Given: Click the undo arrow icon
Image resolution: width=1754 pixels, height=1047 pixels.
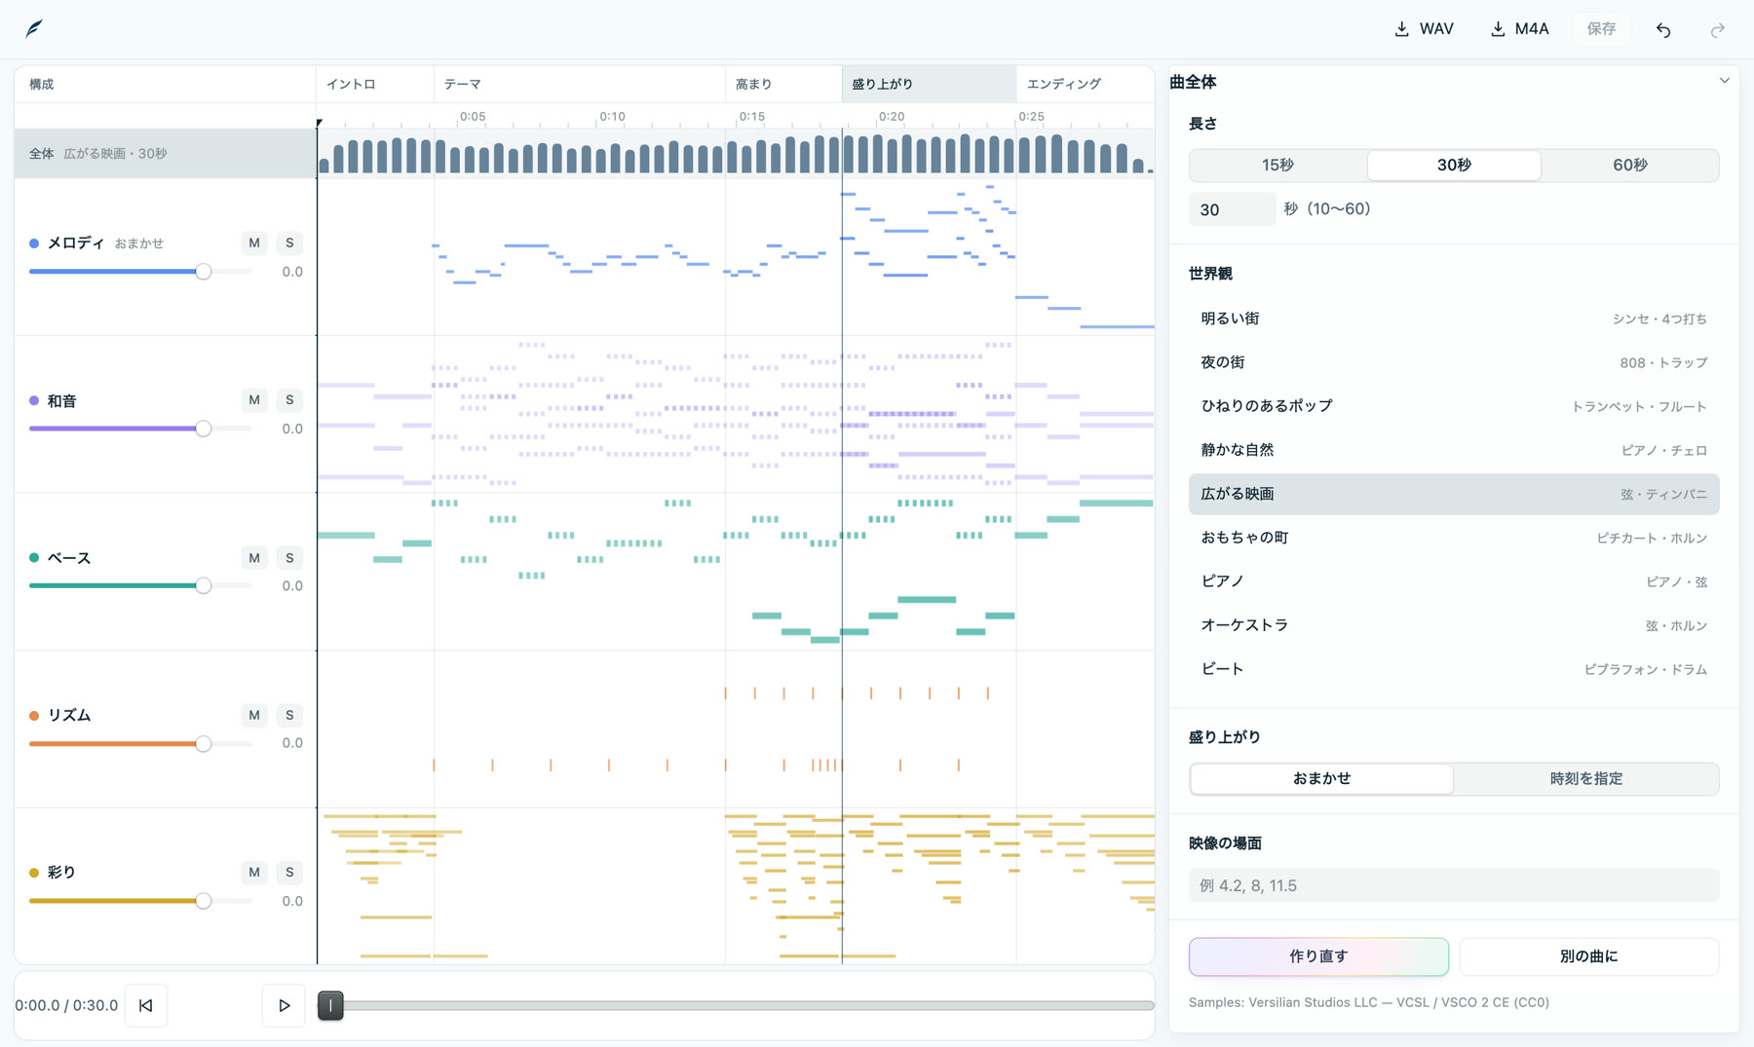Looking at the screenshot, I should pyautogui.click(x=1663, y=29).
